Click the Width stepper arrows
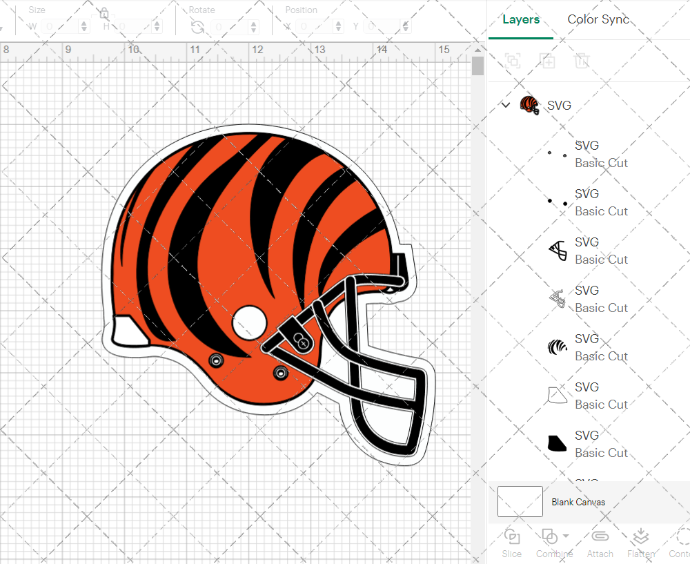The height and width of the screenshot is (564, 690). coord(84,26)
